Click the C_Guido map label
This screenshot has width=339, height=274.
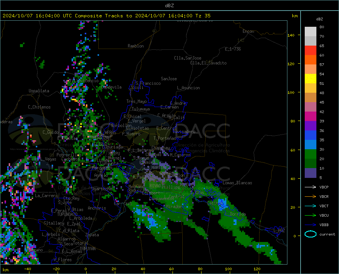pyautogui.click(x=50, y=132)
